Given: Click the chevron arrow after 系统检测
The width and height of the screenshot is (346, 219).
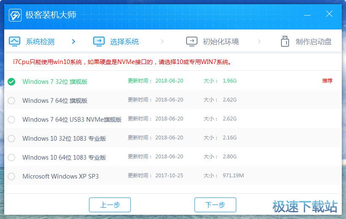Looking at the screenshot, I should 73,41.
